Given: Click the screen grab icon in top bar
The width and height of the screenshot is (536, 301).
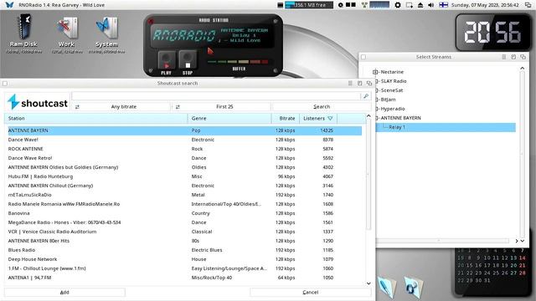Looking at the screenshot, I should coord(410,5).
